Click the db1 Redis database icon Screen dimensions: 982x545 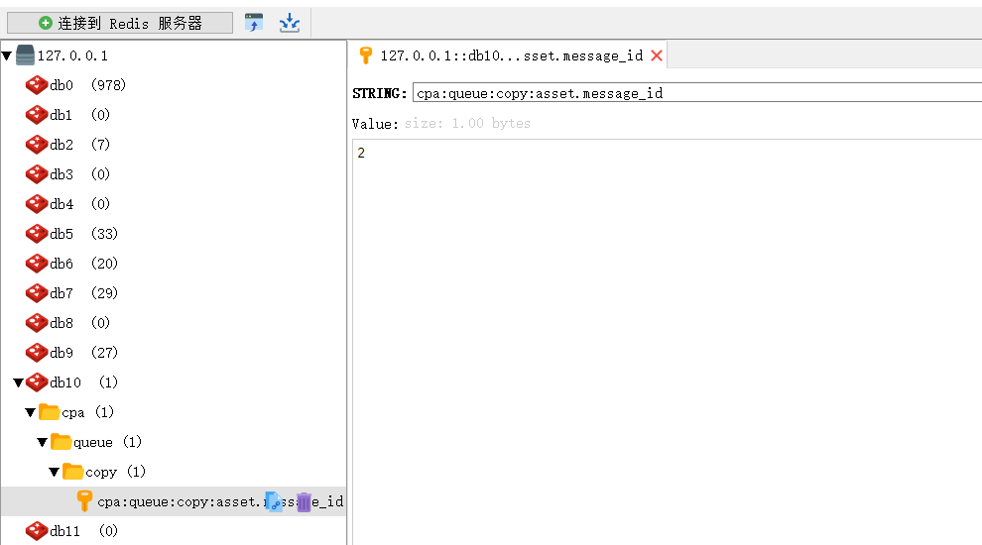coord(37,115)
